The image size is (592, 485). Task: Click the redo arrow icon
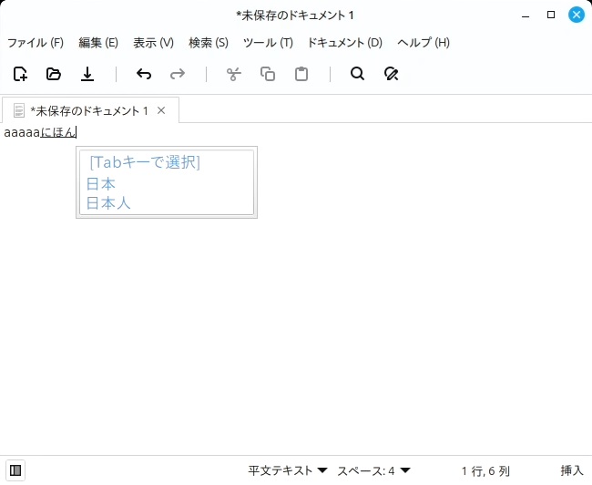click(178, 74)
